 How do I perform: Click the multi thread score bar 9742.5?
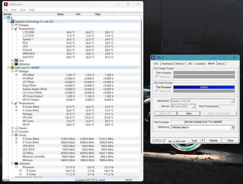(204, 87)
